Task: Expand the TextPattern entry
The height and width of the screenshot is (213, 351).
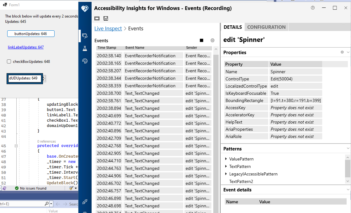Action: click(x=226, y=166)
